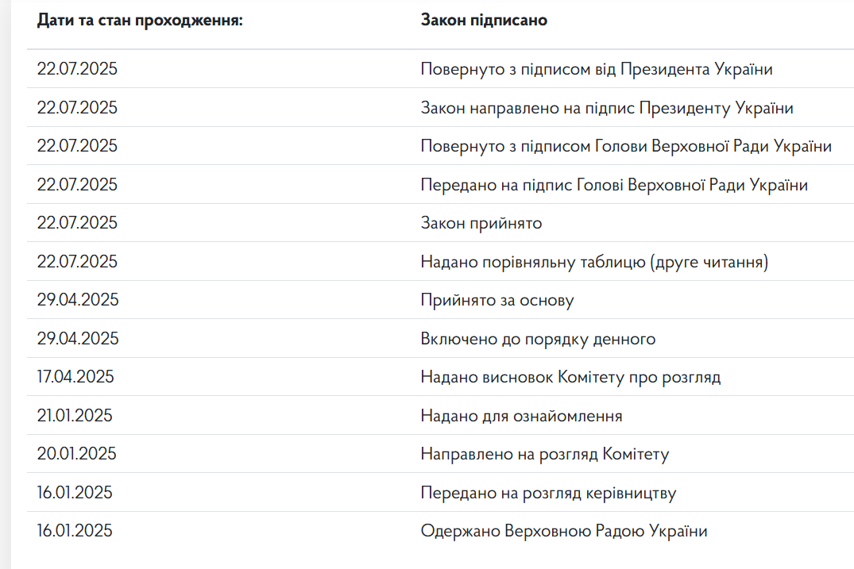
Task: Click the 'Прийнято за основу' status
Action: pos(497,300)
